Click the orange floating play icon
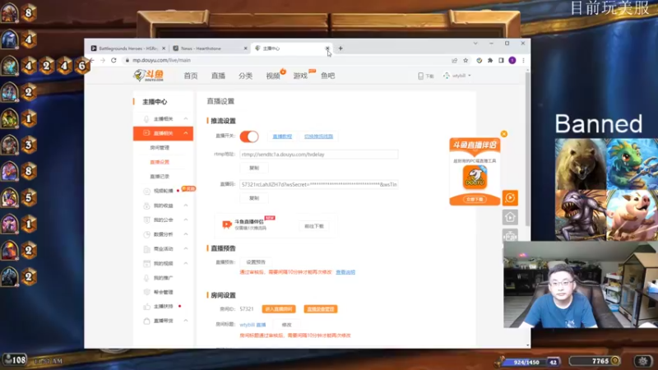The width and height of the screenshot is (658, 370). [x=510, y=198]
